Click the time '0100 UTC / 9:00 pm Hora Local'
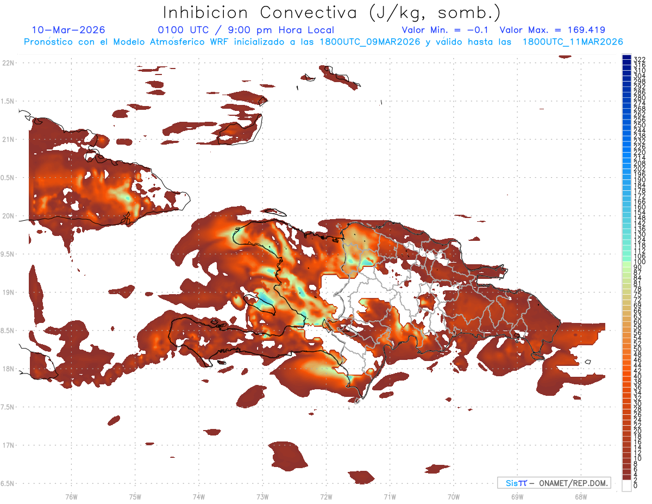 (246, 30)
